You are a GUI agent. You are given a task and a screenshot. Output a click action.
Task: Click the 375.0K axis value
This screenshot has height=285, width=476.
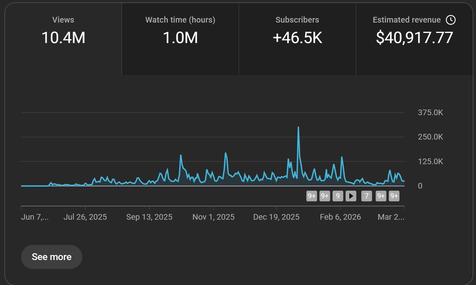point(430,112)
